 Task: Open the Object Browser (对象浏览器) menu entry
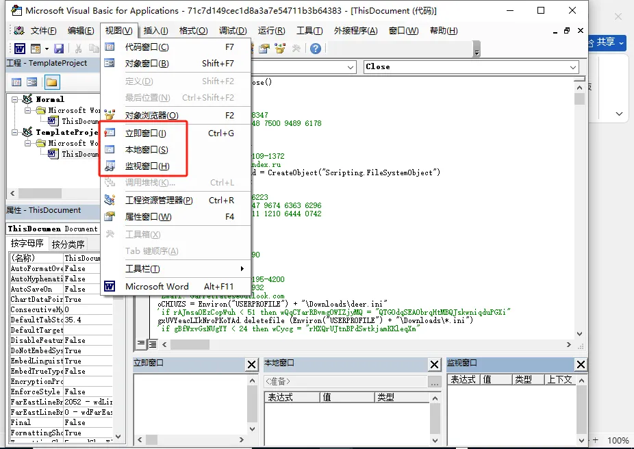(x=151, y=115)
